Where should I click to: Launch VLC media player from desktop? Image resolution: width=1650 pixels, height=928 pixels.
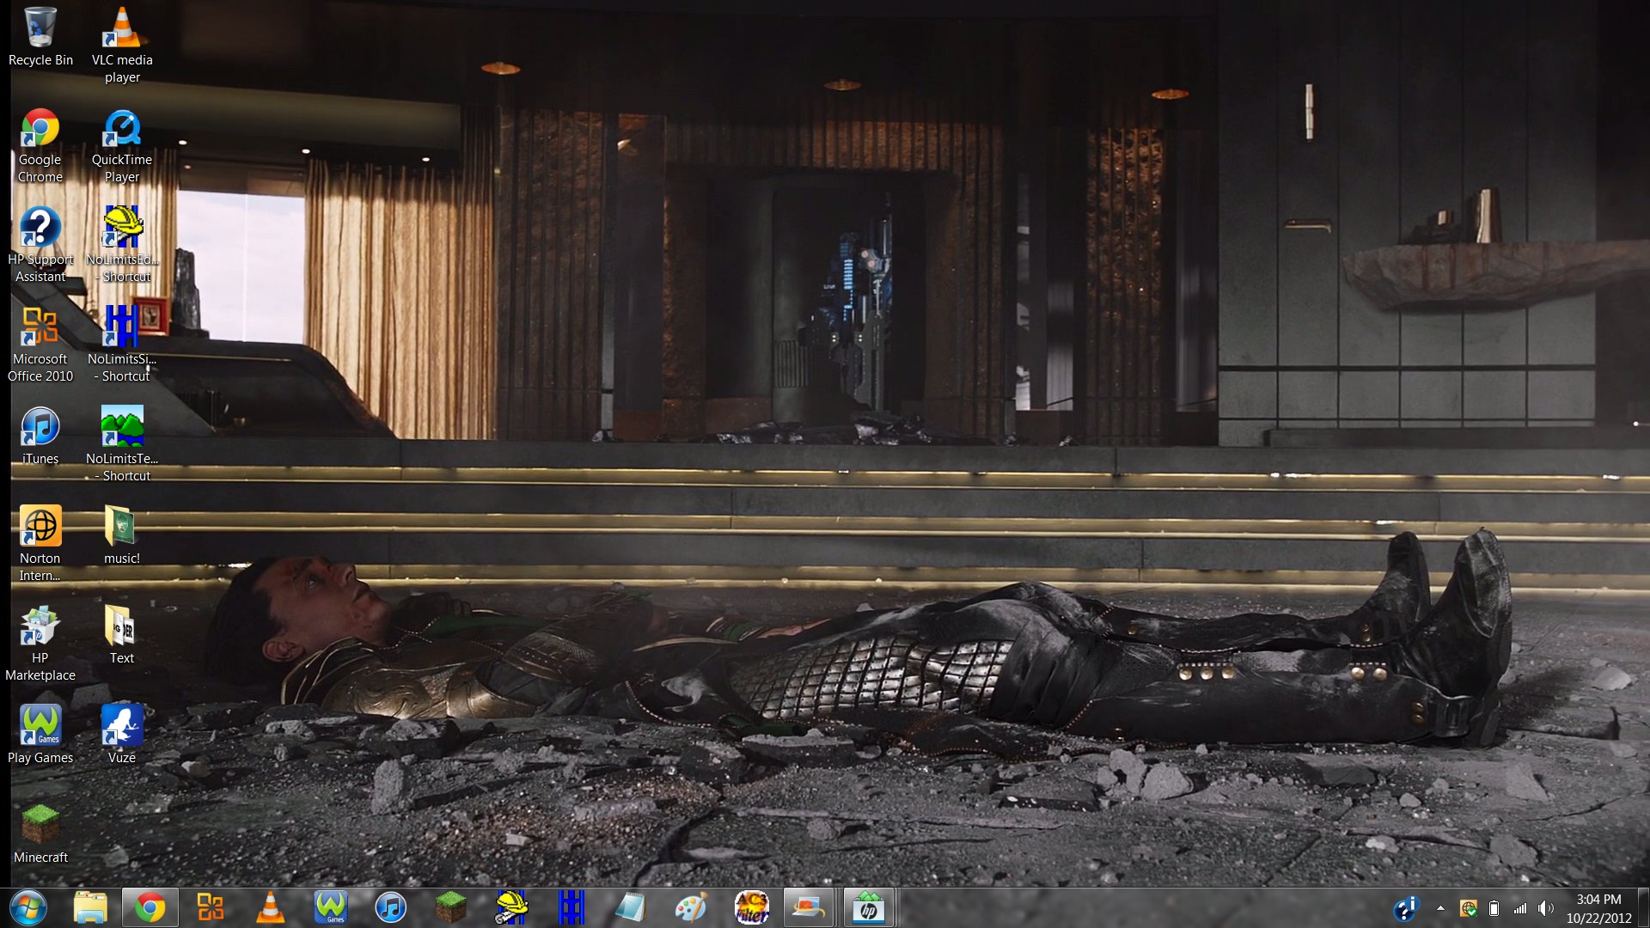[122, 45]
